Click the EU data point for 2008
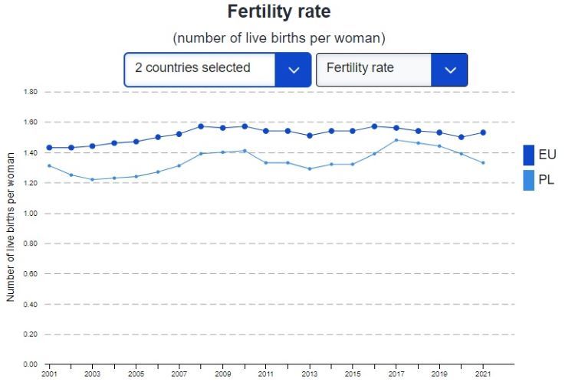The width and height of the screenshot is (575, 392). 201,126
